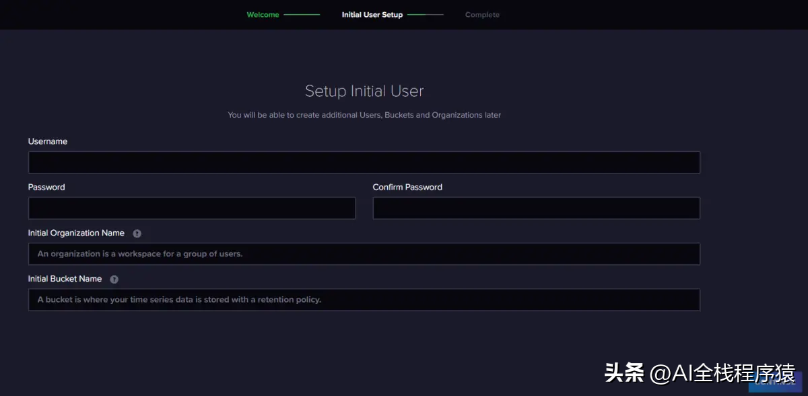Select the Initial User Setup step
The height and width of the screenshot is (396, 808).
[372, 15]
